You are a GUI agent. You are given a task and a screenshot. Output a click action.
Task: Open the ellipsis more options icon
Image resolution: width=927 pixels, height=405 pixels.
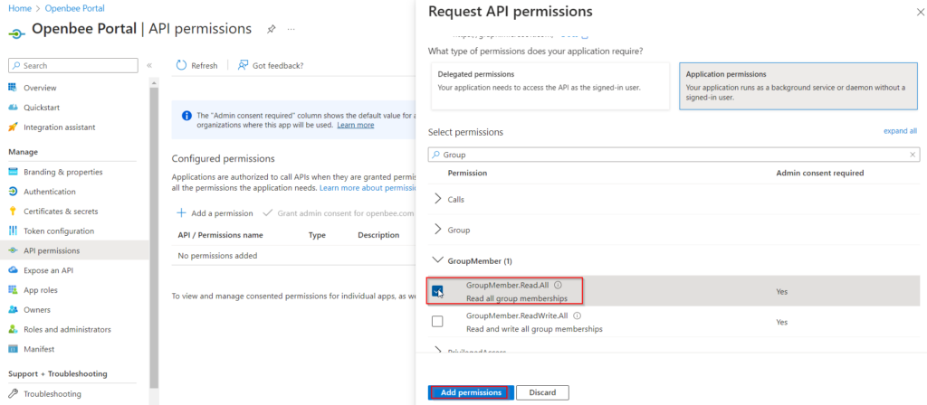coord(291,29)
